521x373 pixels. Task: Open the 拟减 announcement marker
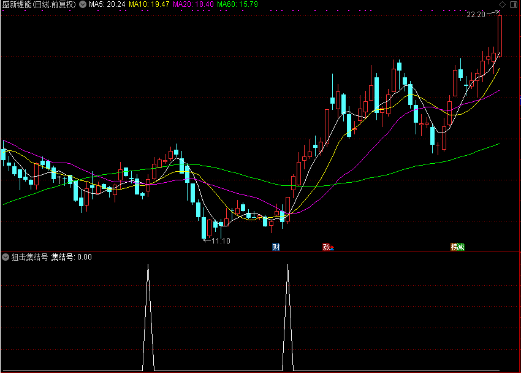(457, 247)
